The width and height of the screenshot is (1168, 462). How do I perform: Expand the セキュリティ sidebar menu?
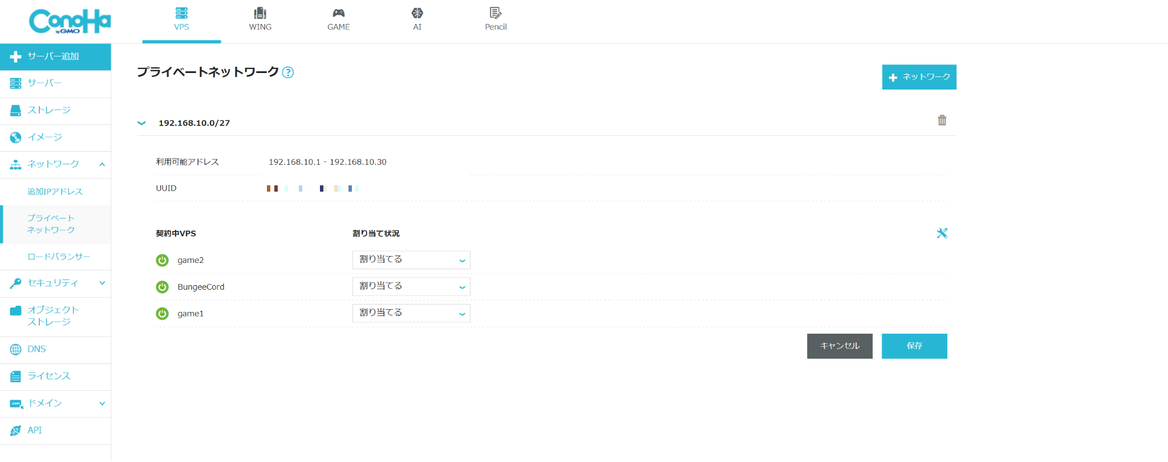tap(55, 283)
